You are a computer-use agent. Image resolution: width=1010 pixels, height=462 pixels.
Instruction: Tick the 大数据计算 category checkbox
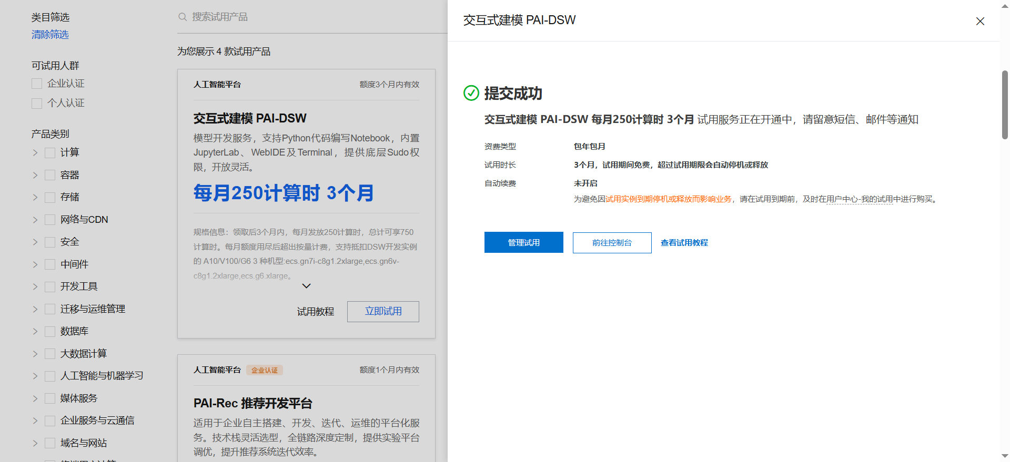[50, 354]
